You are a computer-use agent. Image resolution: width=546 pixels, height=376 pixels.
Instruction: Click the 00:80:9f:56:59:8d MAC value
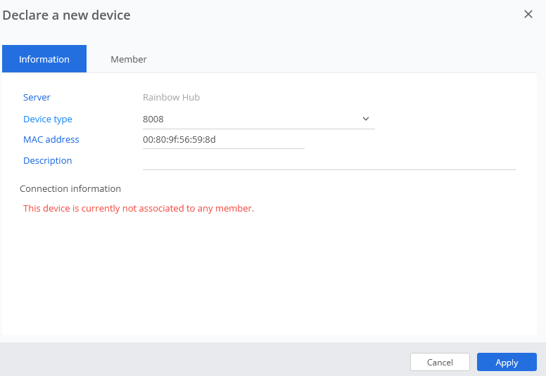click(x=179, y=139)
